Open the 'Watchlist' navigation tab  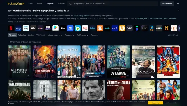click(x=61, y=4)
